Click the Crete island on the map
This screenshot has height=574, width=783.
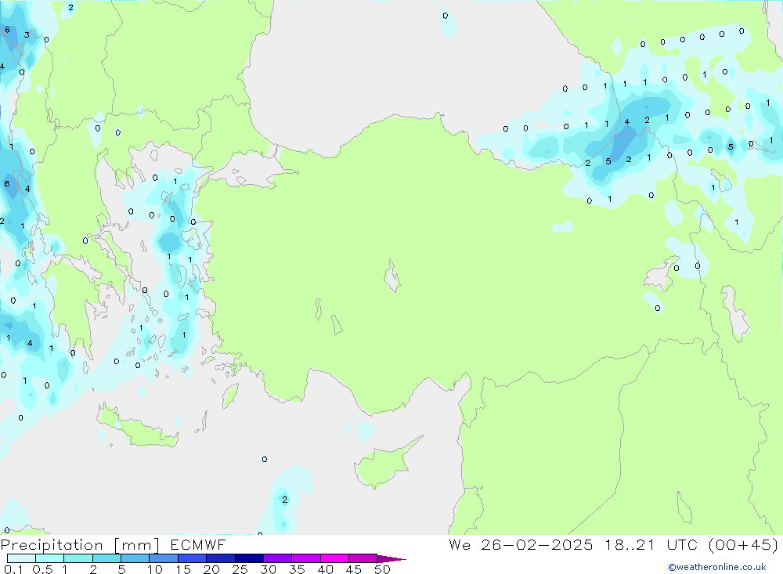tap(137, 426)
